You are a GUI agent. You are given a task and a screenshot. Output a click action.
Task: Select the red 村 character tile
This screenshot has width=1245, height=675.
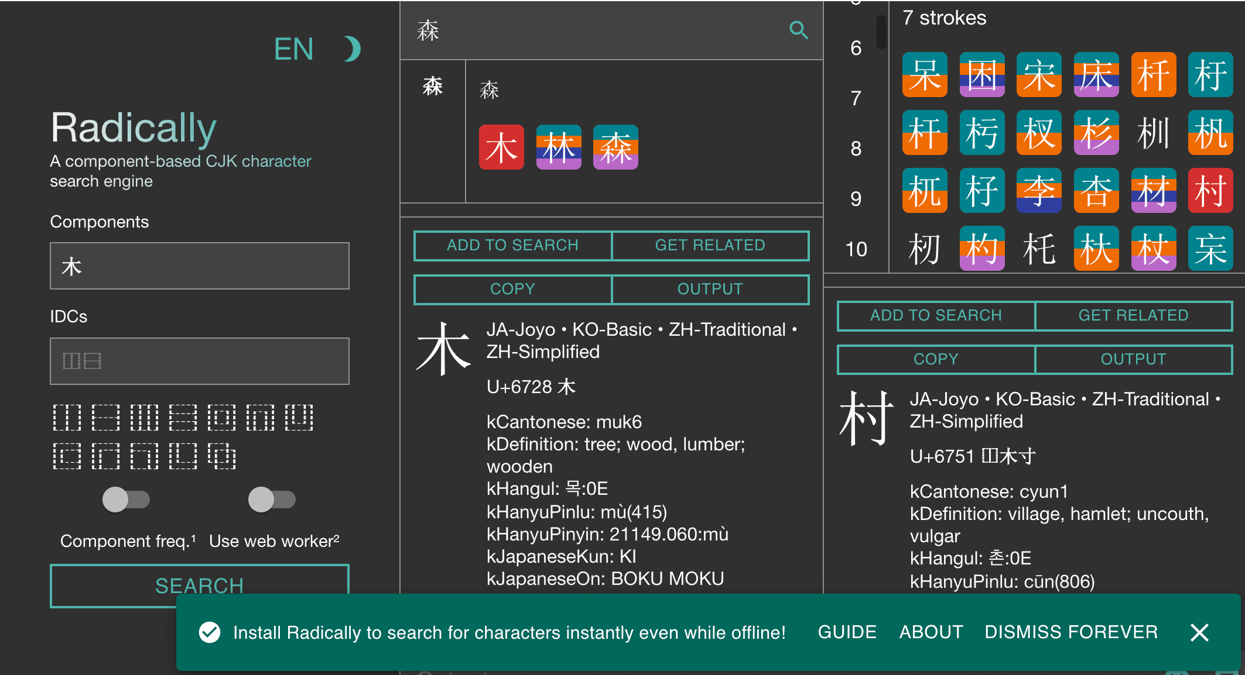pyautogui.click(x=1210, y=191)
